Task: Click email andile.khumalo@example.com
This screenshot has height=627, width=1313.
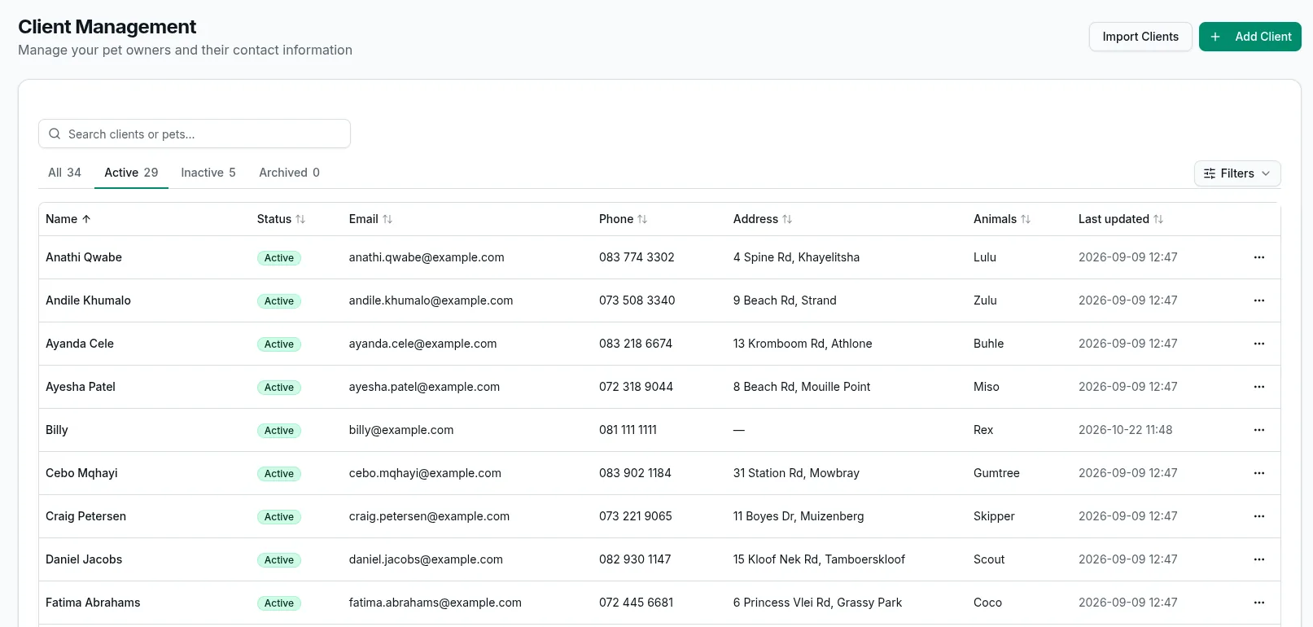Action: [431, 300]
